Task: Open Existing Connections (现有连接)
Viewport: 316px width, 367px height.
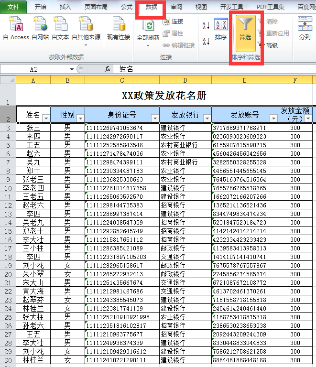Action: 119,28
